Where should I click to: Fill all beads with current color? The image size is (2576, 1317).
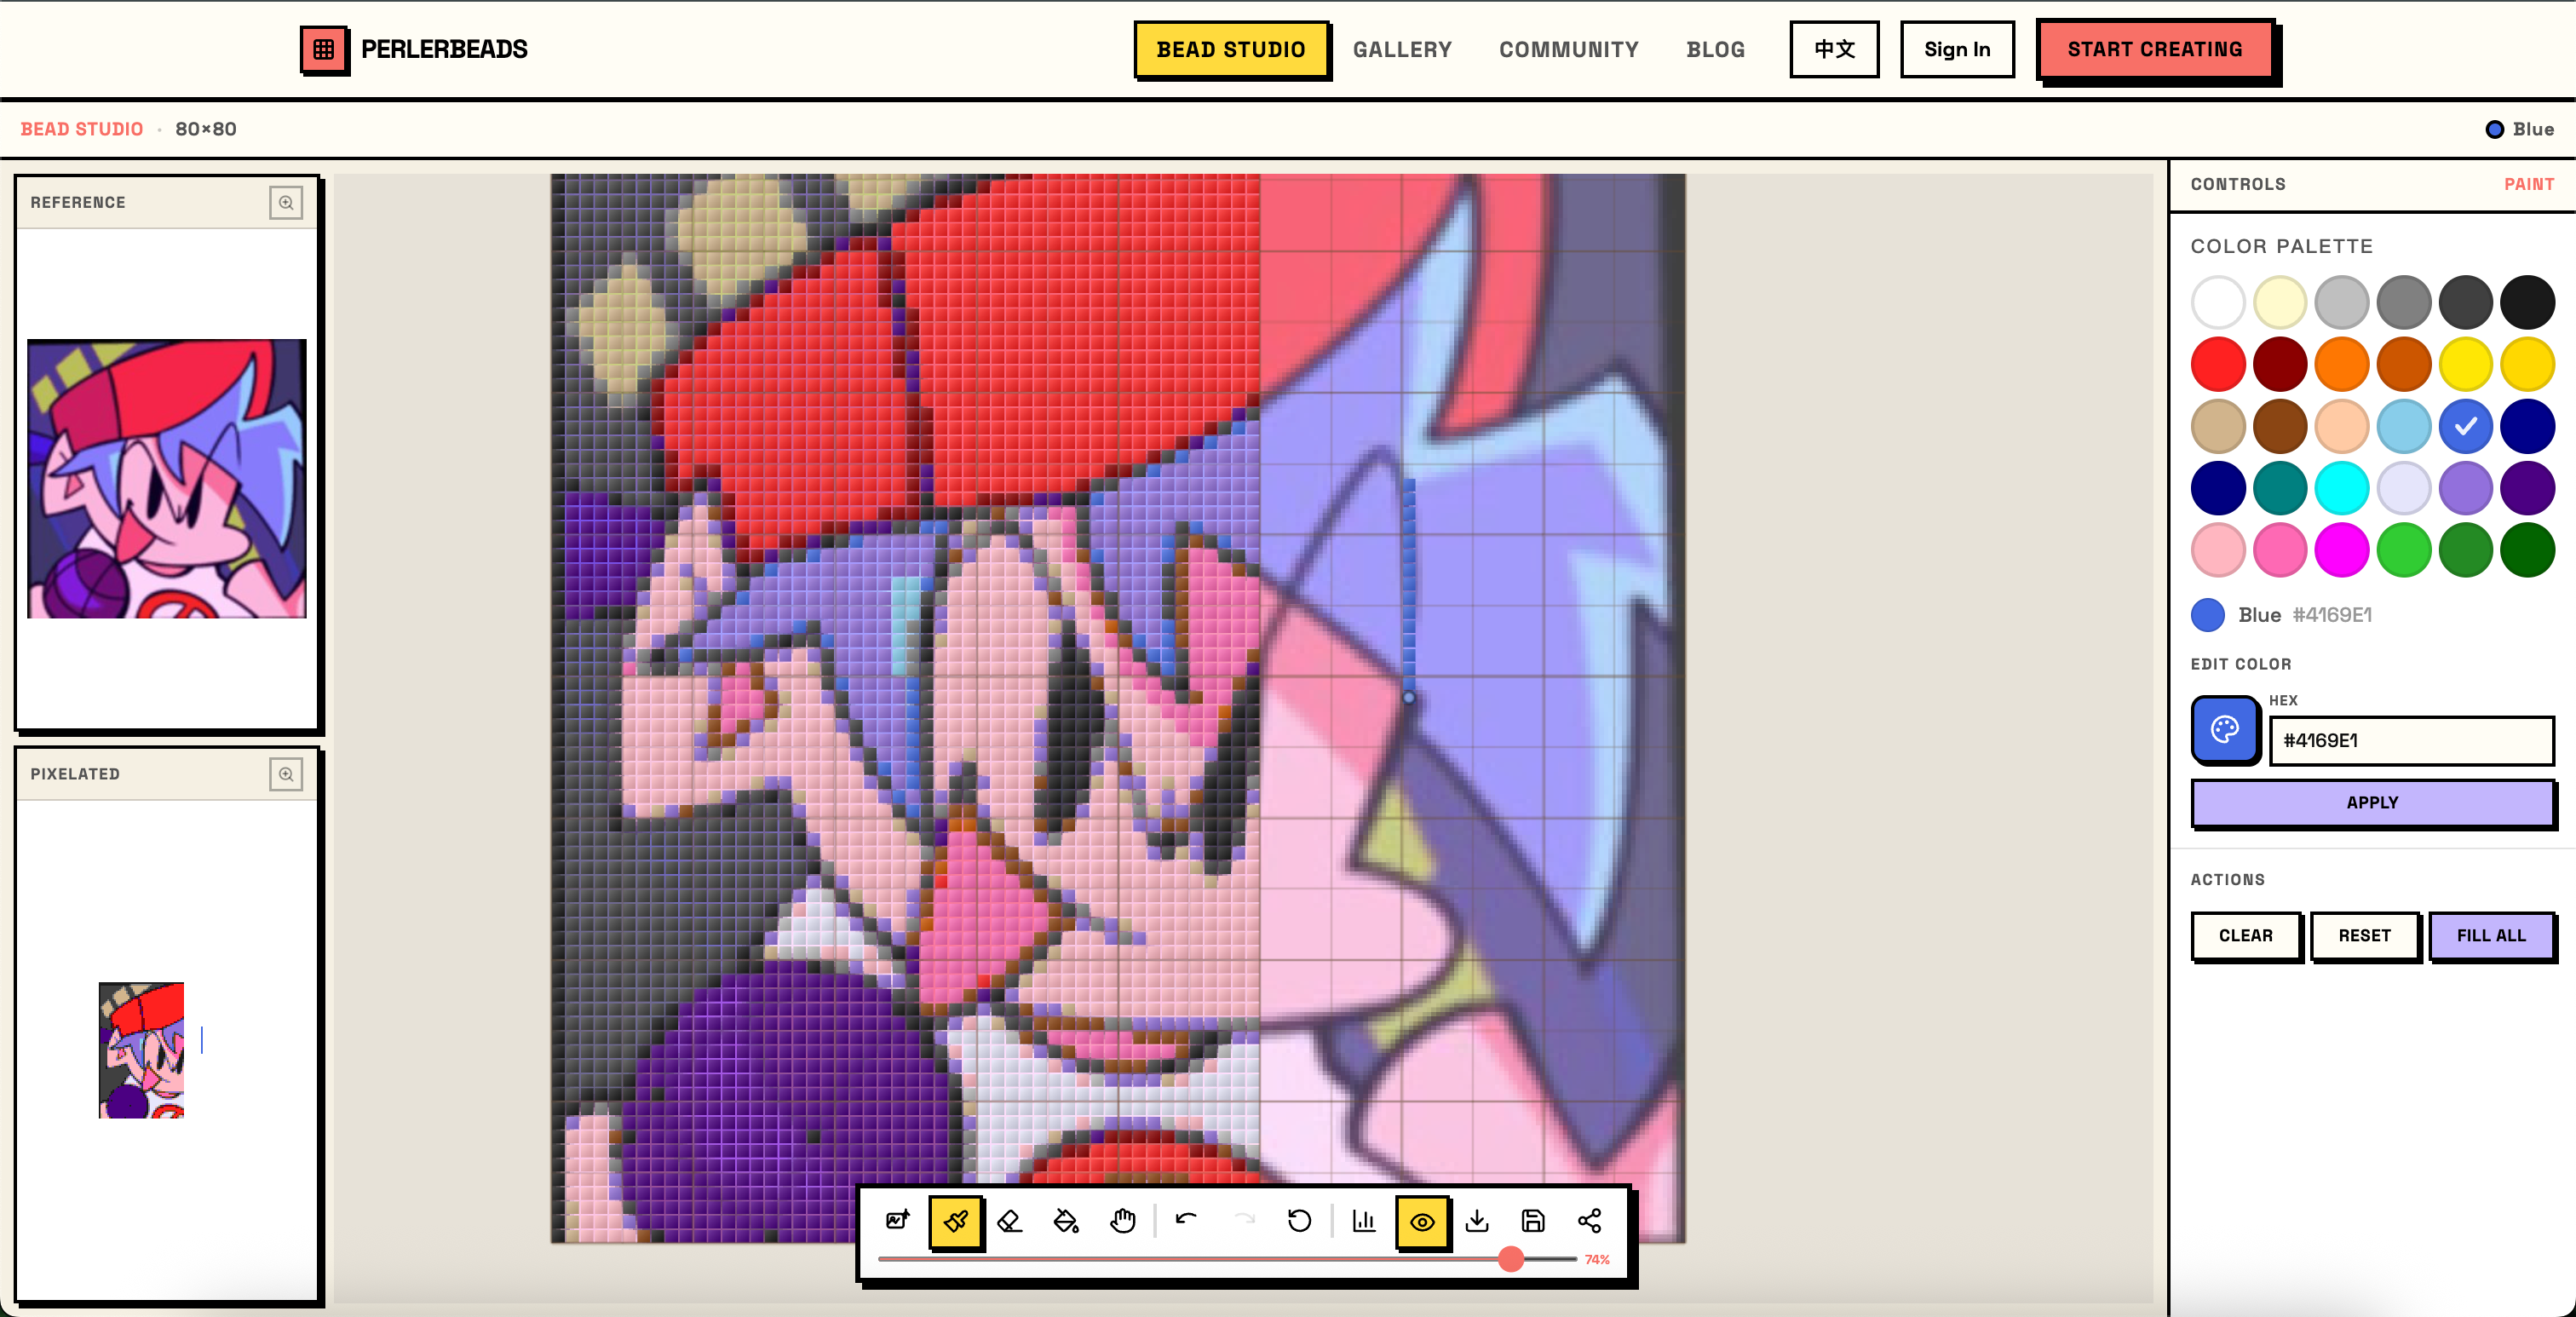point(2491,935)
